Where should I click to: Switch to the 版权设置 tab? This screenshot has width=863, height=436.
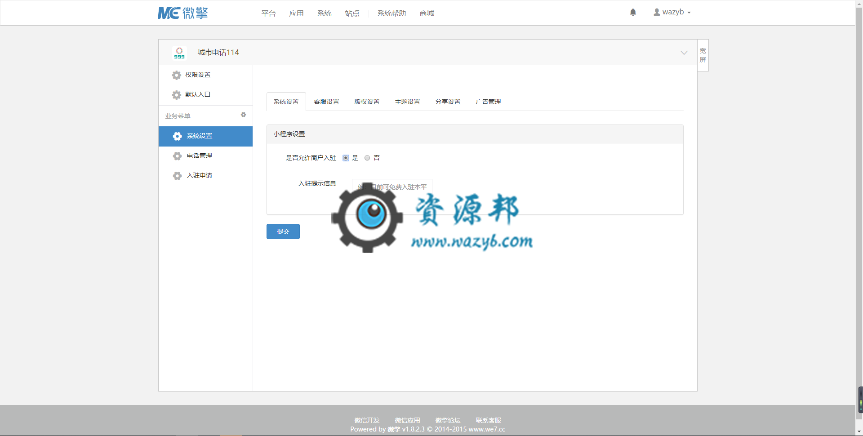click(367, 102)
